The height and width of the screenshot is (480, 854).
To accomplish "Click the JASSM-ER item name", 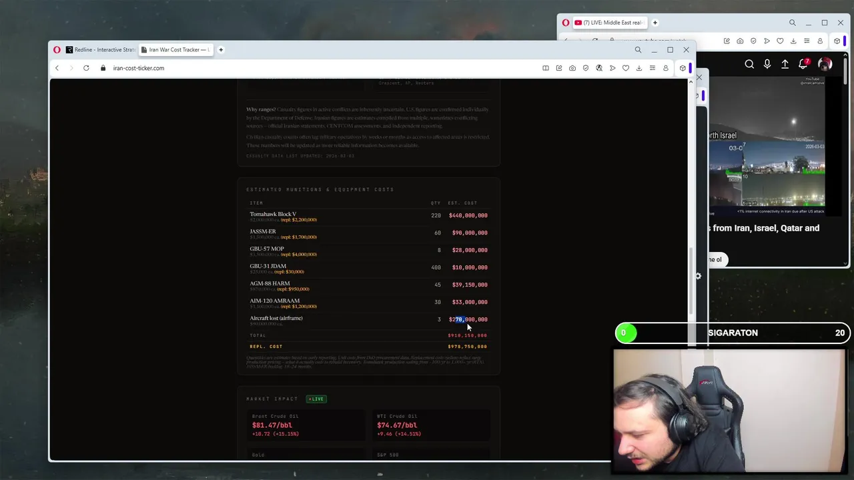I will (x=263, y=231).
